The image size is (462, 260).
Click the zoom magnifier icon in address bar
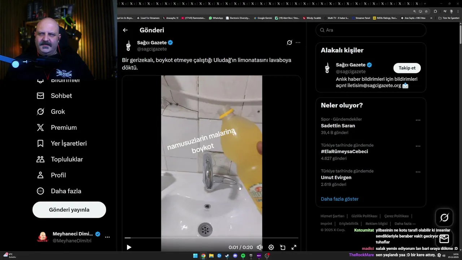(x=415, y=11)
